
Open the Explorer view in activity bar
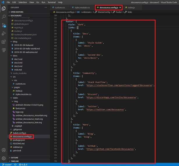click(x=4, y=8)
